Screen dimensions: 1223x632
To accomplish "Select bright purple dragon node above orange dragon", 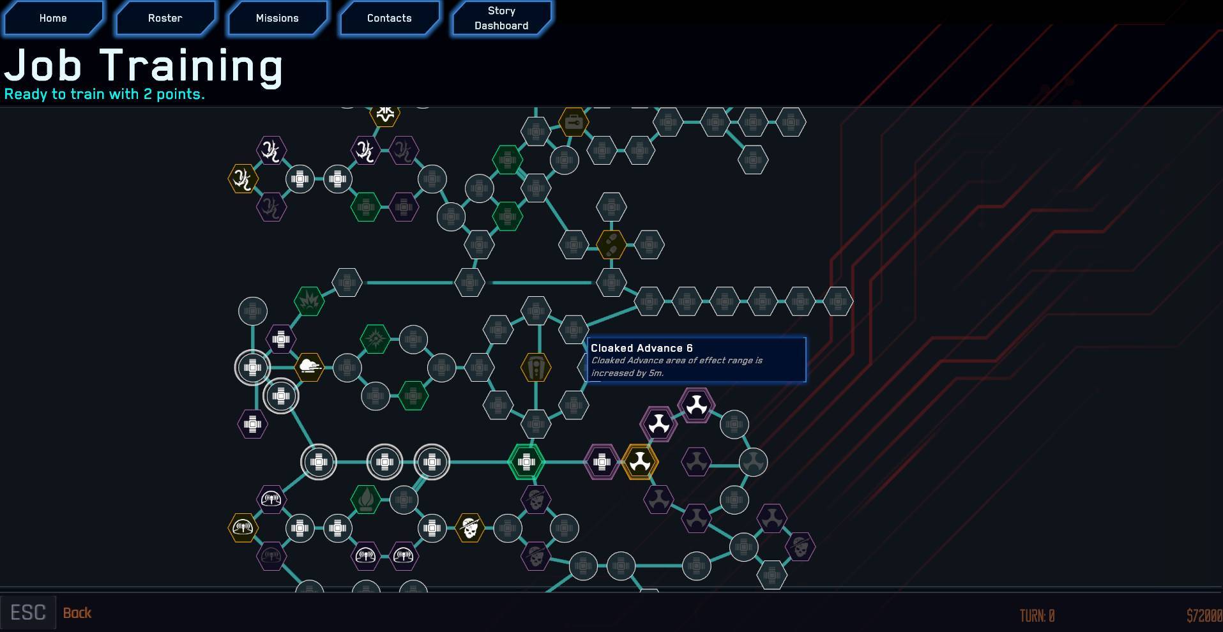I will pyautogui.click(x=271, y=150).
